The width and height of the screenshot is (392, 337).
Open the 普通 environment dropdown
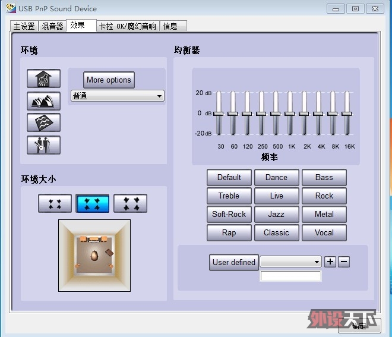click(x=117, y=96)
